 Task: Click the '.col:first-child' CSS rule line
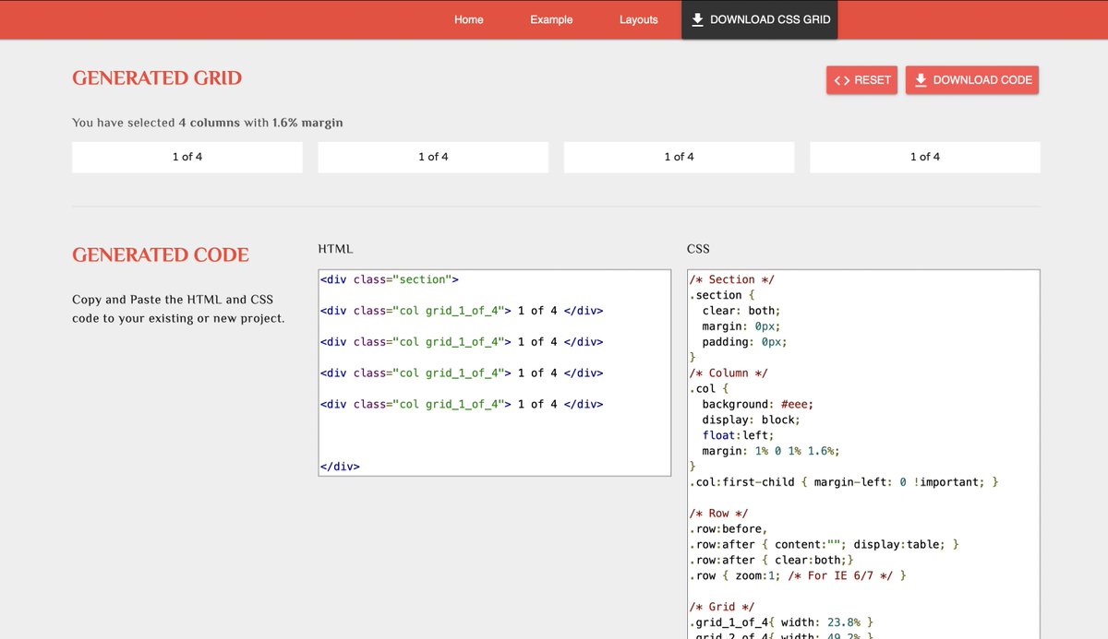[844, 482]
